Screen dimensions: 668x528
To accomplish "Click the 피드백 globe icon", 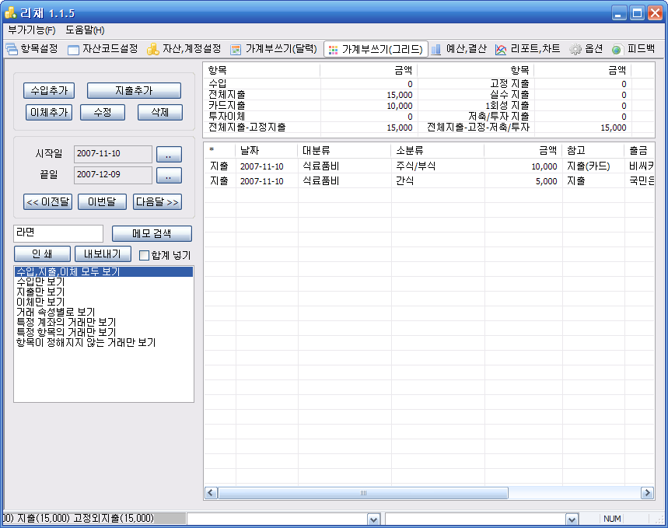I will (617, 49).
